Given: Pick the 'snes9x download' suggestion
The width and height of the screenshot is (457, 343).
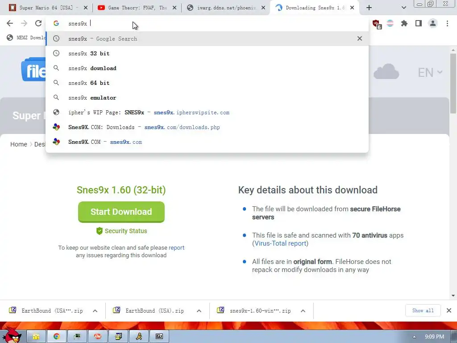Looking at the screenshot, I should 207,68.
